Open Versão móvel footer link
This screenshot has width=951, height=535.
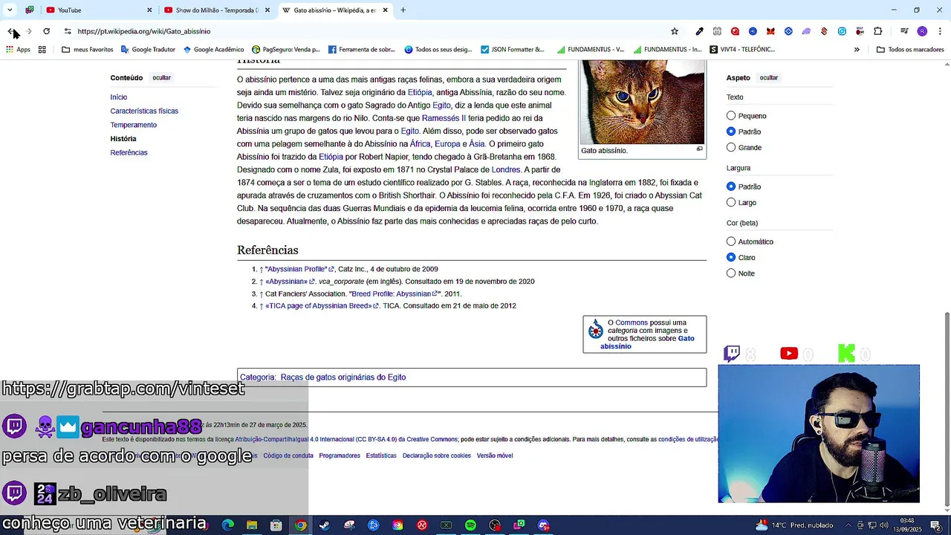495,455
